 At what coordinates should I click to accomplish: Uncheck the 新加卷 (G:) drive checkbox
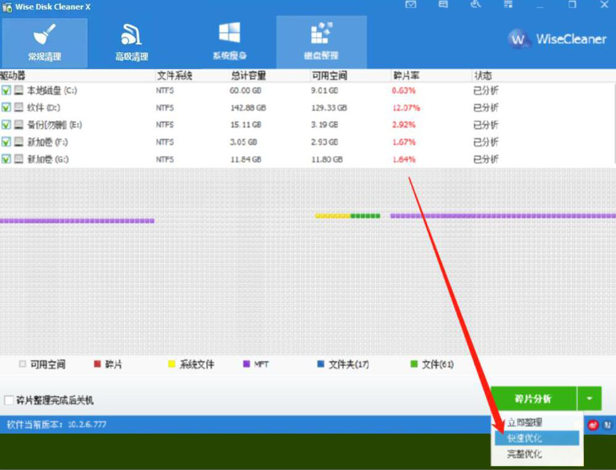(6, 159)
